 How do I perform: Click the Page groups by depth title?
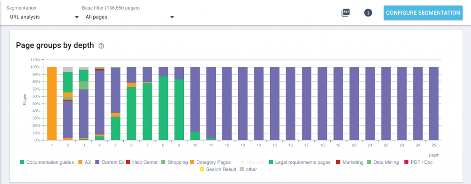coord(55,45)
